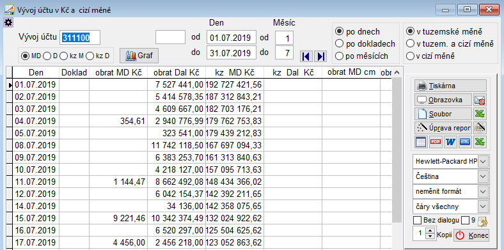Tick the checkbox labeled 9
The width and height of the screenshot is (504, 250).
tap(465, 221)
